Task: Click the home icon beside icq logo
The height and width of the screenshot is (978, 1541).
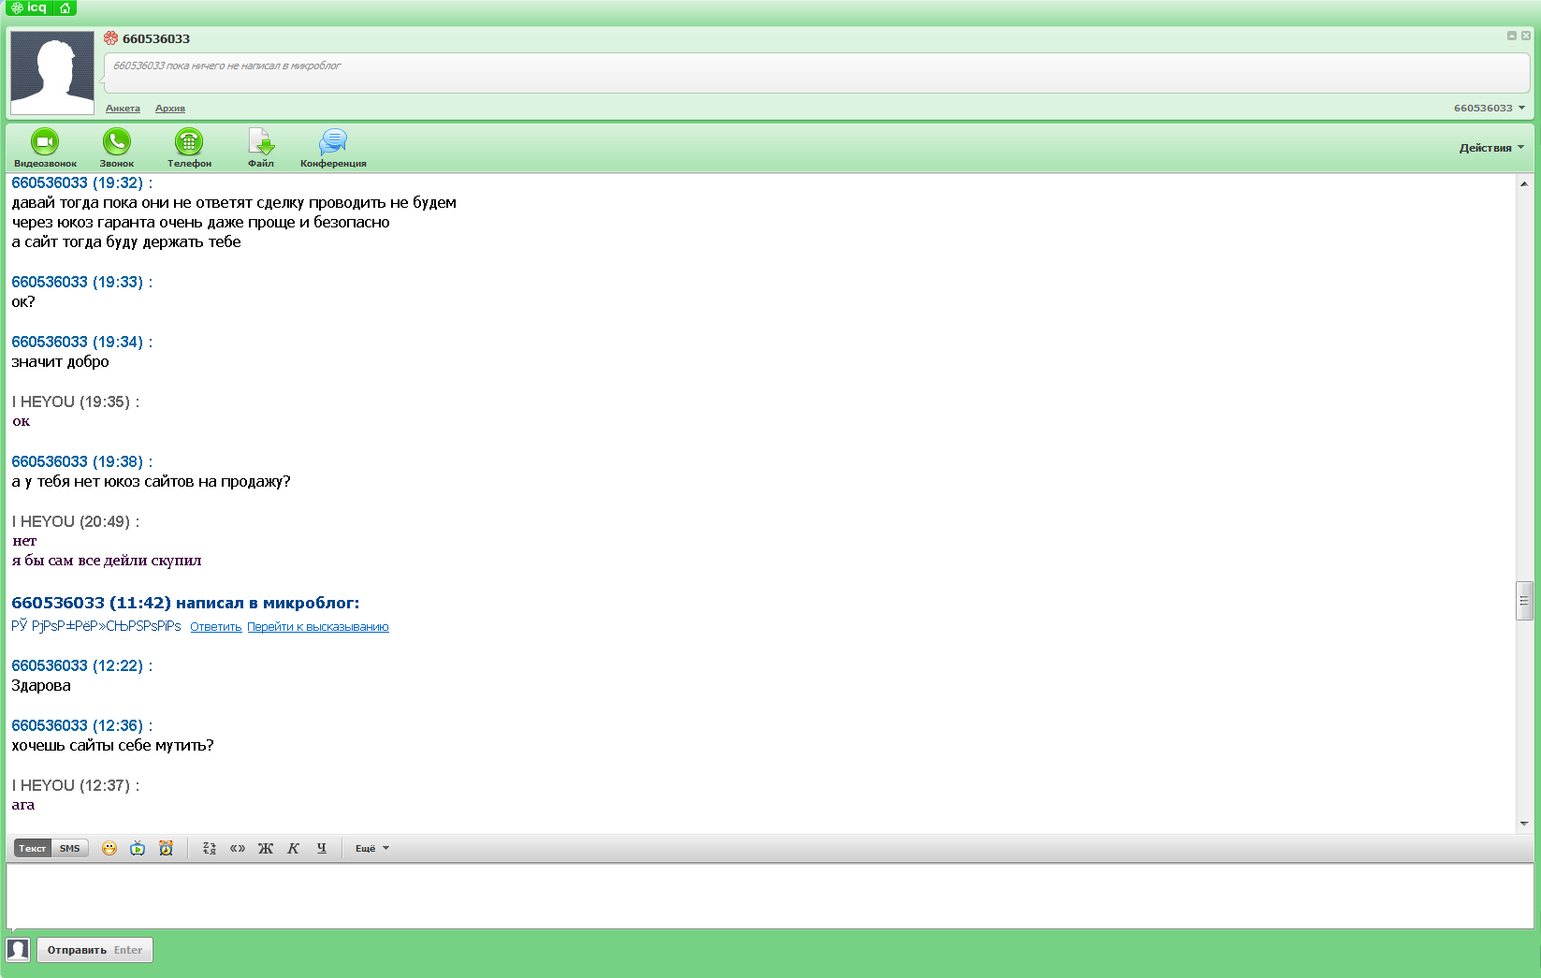Action: click(65, 7)
